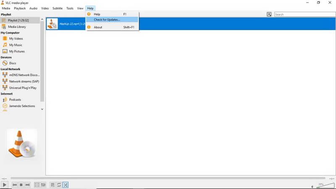Choose About from the Help menu
This screenshot has height=189, width=336.
[98, 27]
